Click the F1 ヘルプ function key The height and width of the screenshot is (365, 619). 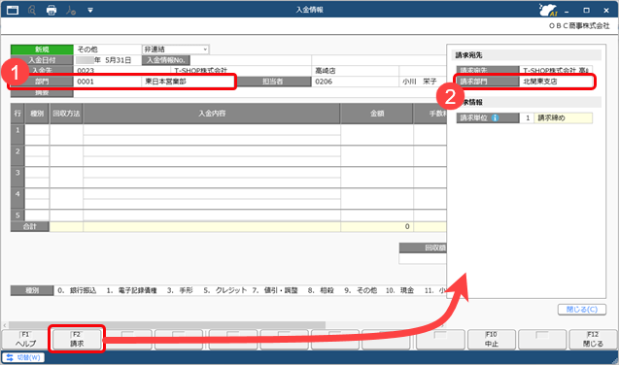[x=25, y=340]
